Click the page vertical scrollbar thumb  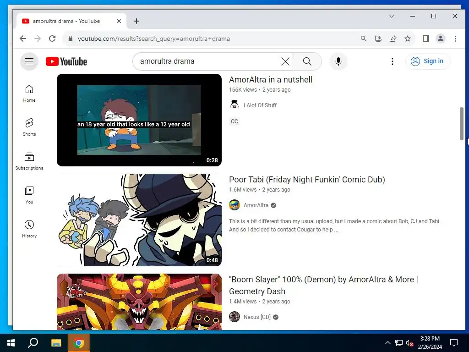462,123
